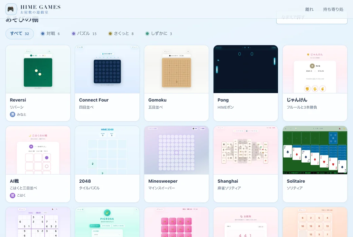The image size is (353, 237).
Task: Open the 離れ navigation link
Action: (309, 9)
